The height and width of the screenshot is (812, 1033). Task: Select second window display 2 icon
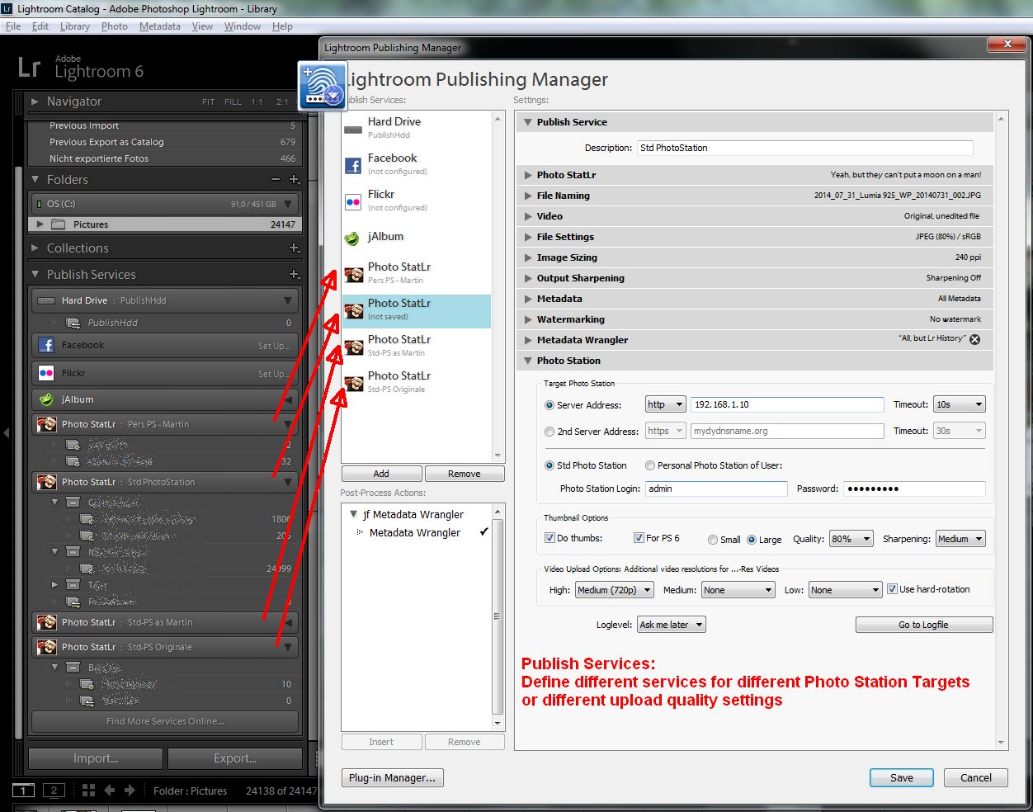point(54,791)
